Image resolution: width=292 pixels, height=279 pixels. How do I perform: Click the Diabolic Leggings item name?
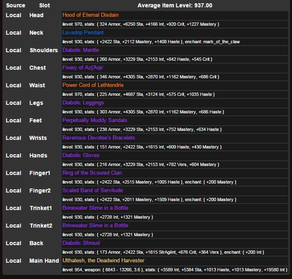[83, 103]
